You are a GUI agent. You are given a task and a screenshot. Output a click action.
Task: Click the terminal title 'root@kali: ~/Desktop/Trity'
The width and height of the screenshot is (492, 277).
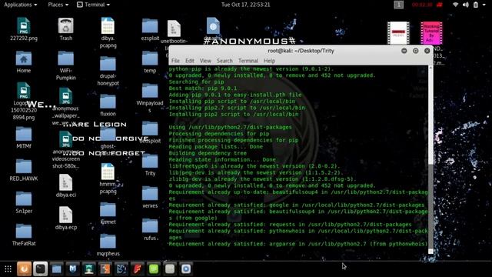coord(301,51)
